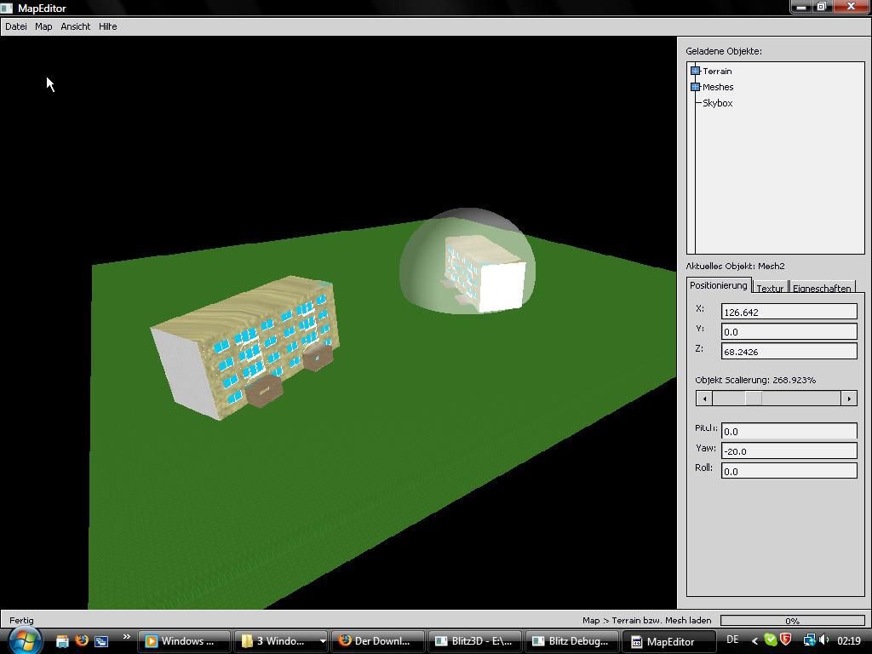Launch Firefox from the quick launch bar

coord(82,640)
